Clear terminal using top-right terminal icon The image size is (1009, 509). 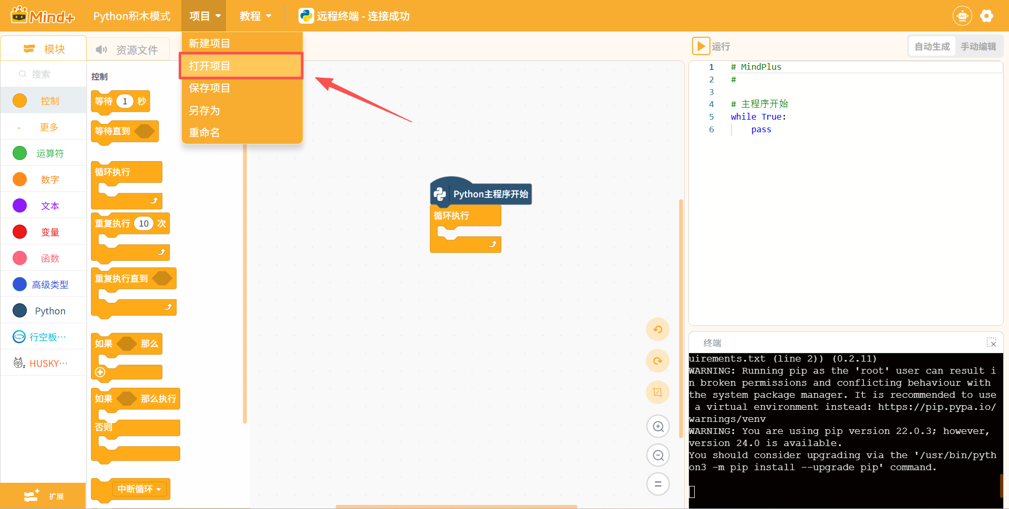(991, 343)
